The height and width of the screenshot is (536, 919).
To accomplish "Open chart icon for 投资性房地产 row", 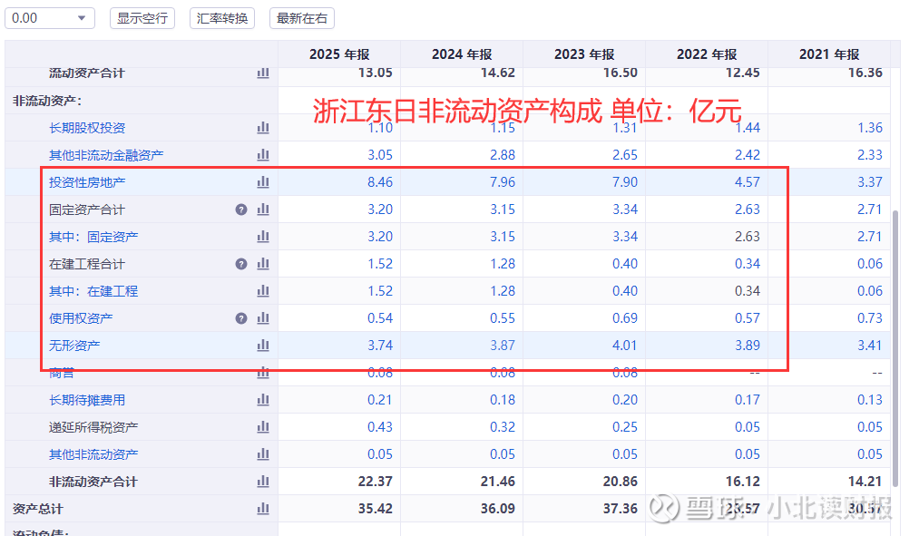I will pos(263,182).
